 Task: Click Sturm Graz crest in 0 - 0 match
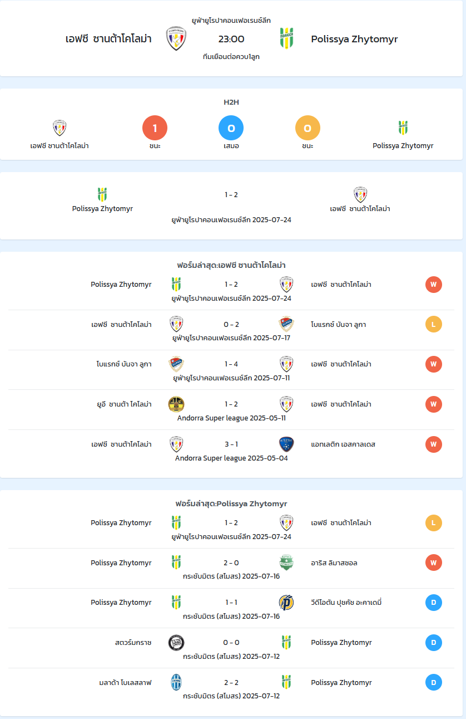pyautogui.click(x=176, y=642)
